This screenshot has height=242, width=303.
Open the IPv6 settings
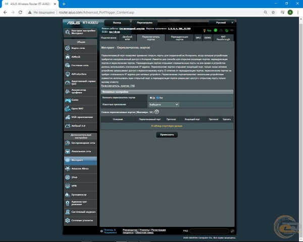click(x=80, y=177)
